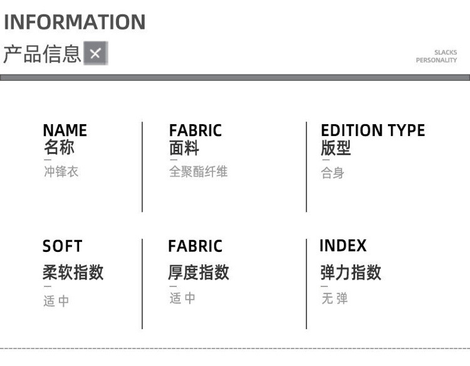Image resolution: width=470 pixels, height=366 pixels.
Task: Click the INDEX label
Action: click(343, 246)
